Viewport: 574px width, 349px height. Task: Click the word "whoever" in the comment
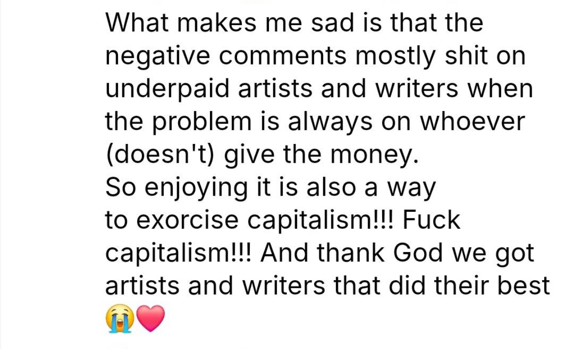click(472, 122)
